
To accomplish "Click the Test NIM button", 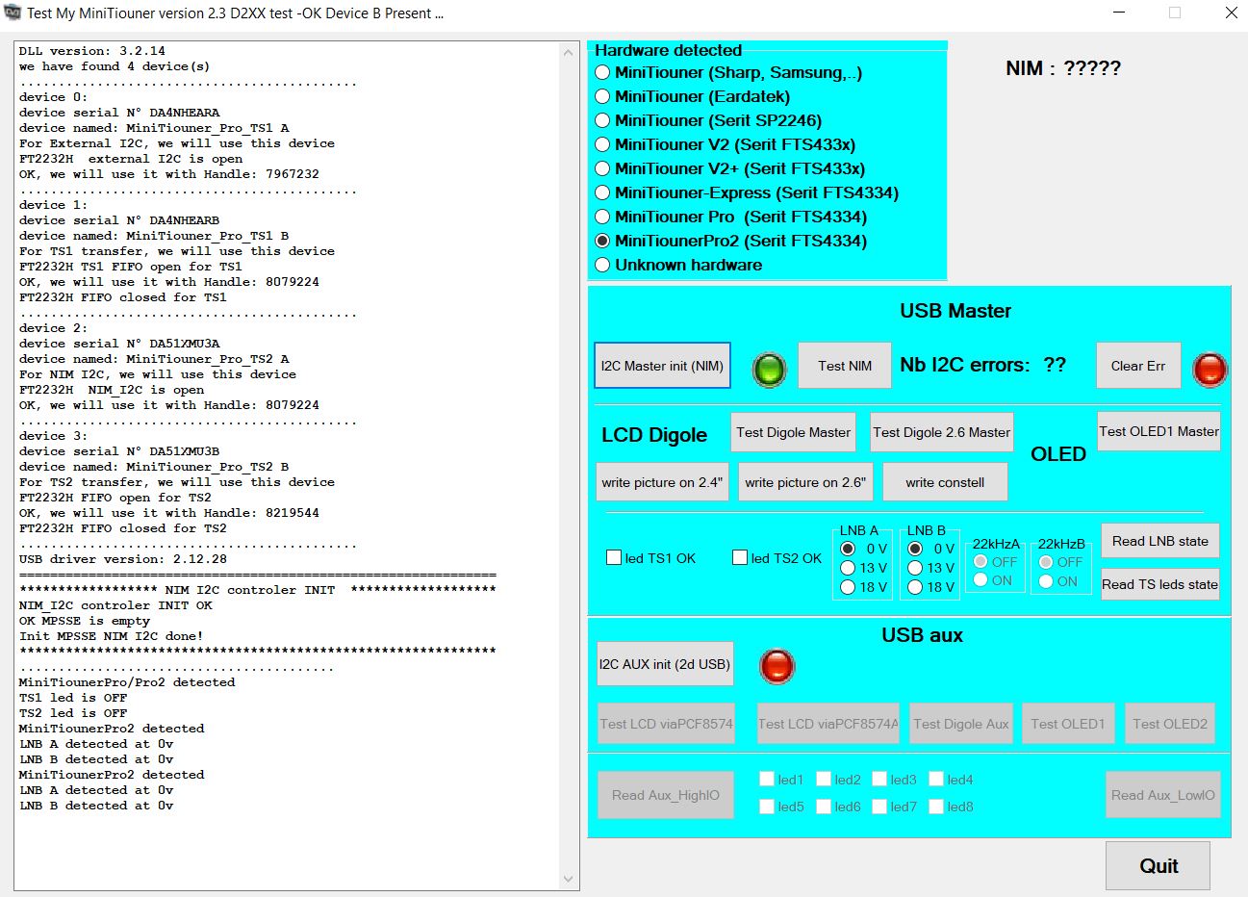I will click(845, 366).
